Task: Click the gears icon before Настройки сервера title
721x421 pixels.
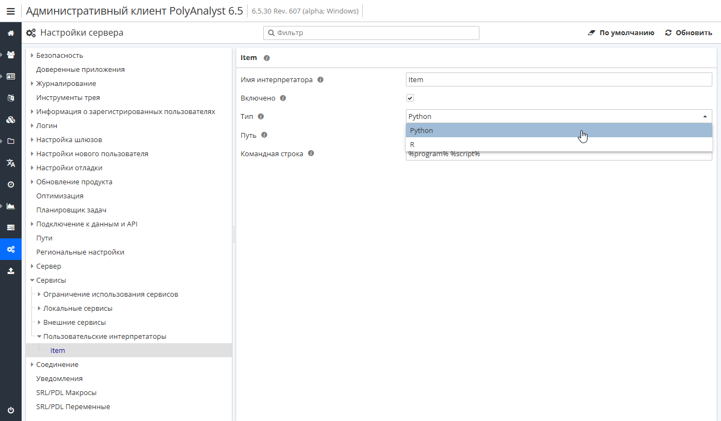Action: pyautogui.click(x=31, y=33)
